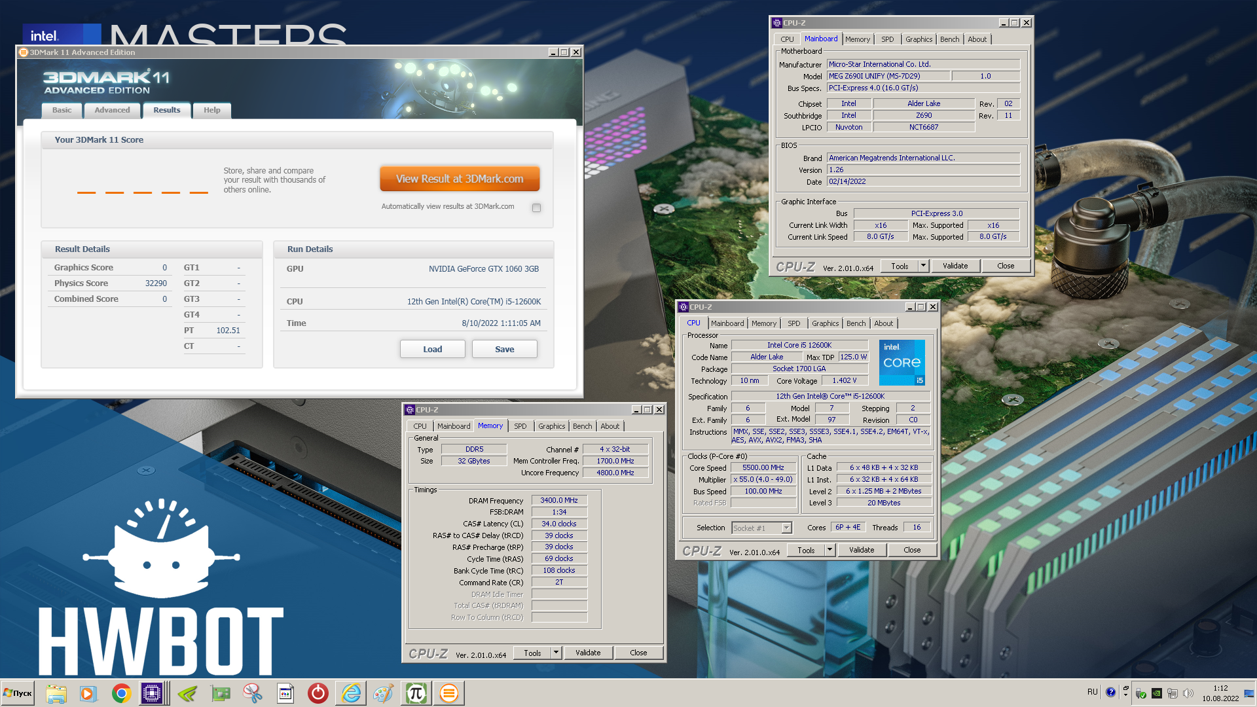
Task: Click the safely remove hardware tray icon
Action: point(1141,693)
